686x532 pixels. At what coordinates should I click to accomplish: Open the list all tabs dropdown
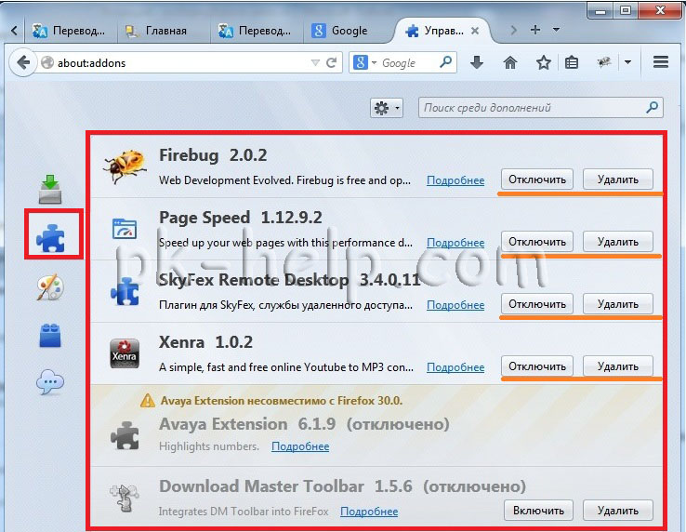click(x=556, y=30)
